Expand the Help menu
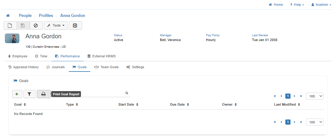The width and height of the screenshot is (332, 137). (x=297, y=5)
